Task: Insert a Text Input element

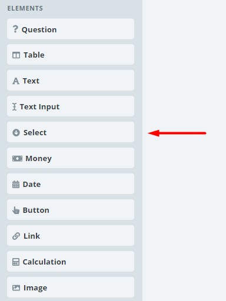Action: coord(71,106)
